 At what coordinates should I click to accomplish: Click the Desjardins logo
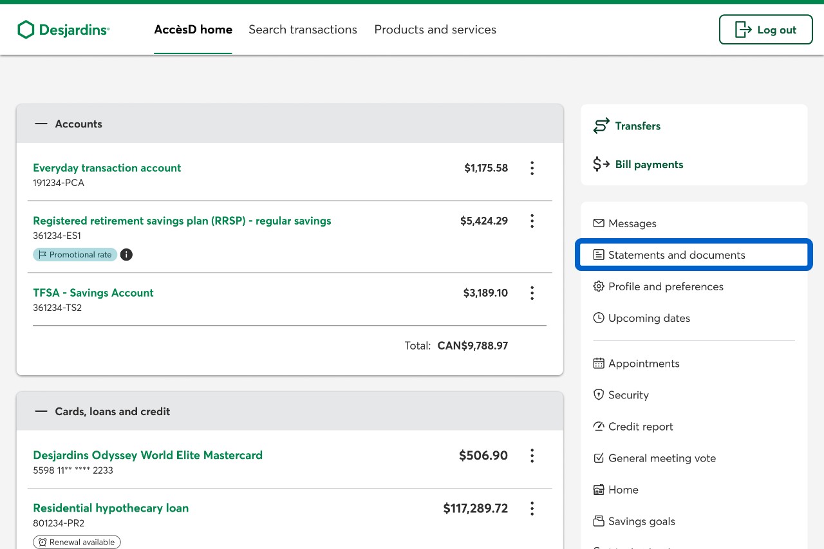(x=63, y=30)
